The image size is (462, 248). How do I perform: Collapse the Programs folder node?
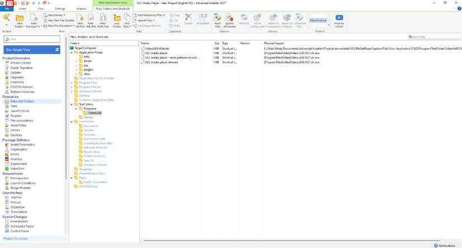coord(76,109)
